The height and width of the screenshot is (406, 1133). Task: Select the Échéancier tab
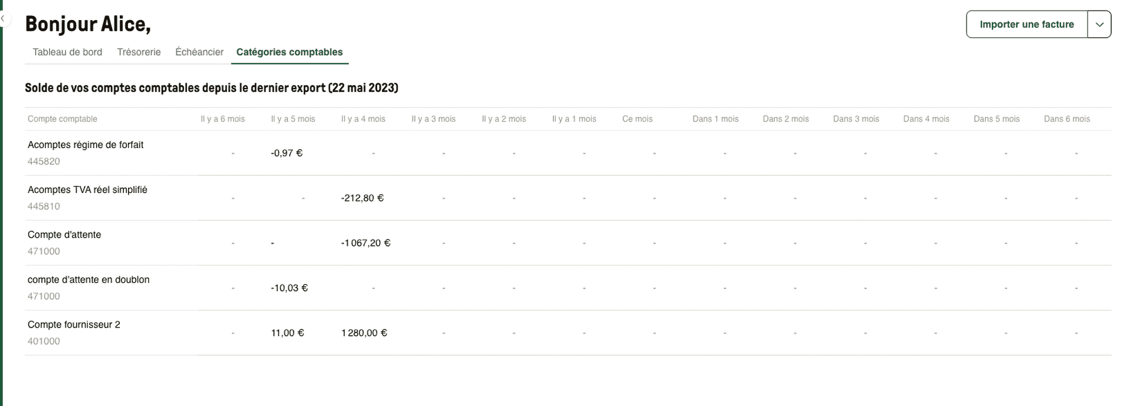[199, 52]
